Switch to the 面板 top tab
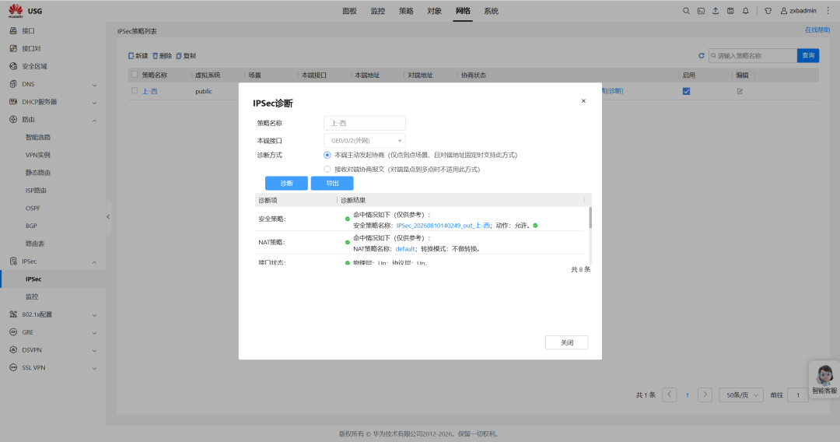This screenshot has height=442, width=840. pyautogui.click(x=349, y=11)
